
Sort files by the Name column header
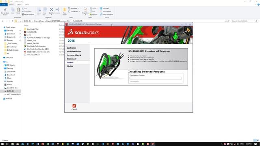(x=26, y=25)
